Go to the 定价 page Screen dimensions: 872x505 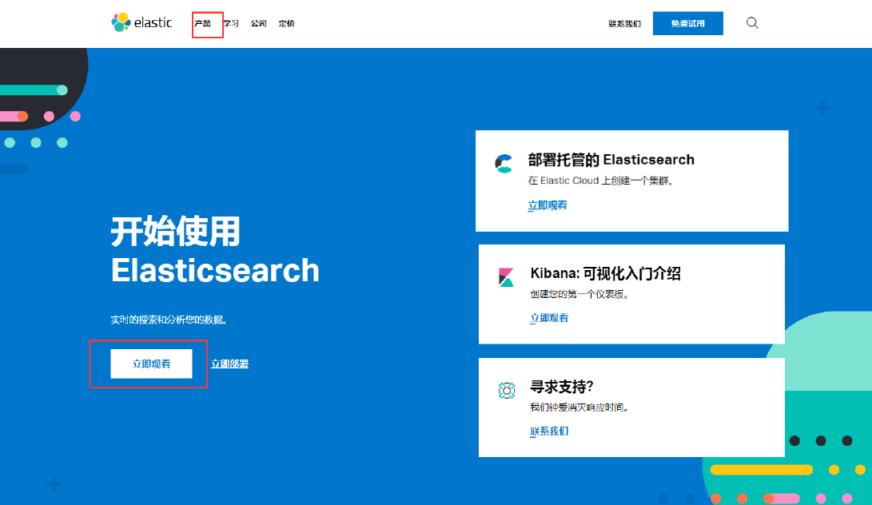[x=286, y=24]
